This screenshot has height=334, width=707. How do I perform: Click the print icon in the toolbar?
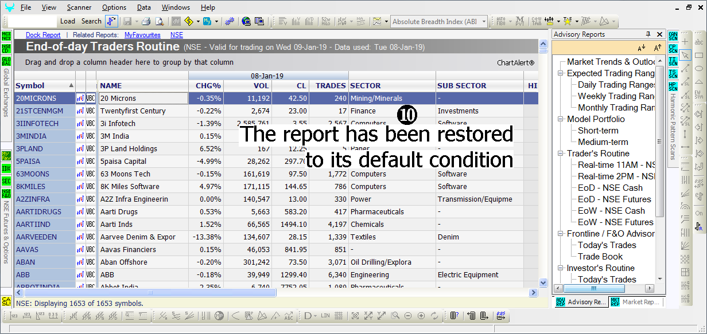point(146,21)
